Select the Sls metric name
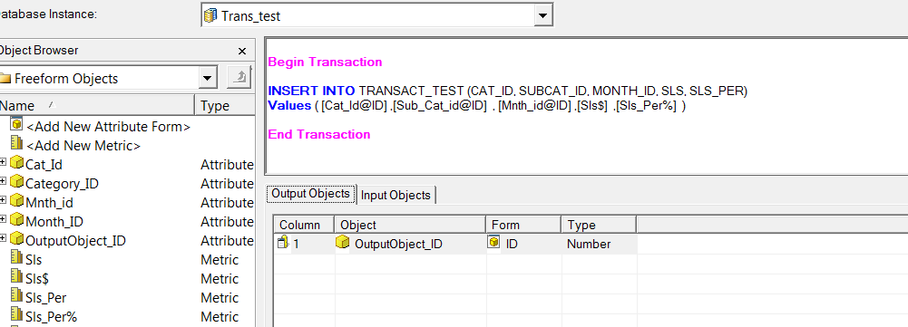 [x=34, y=260]
